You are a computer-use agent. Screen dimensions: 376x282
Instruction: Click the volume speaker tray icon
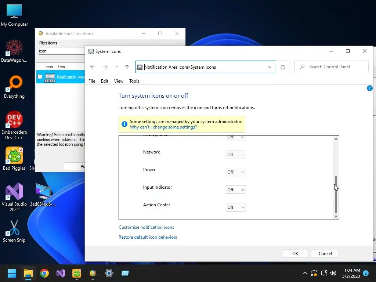click(x=333, y=273)
